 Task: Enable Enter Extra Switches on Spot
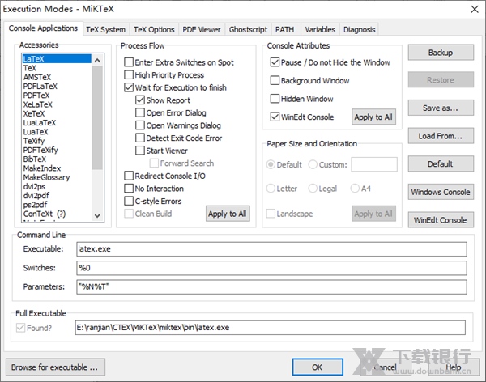130,62
